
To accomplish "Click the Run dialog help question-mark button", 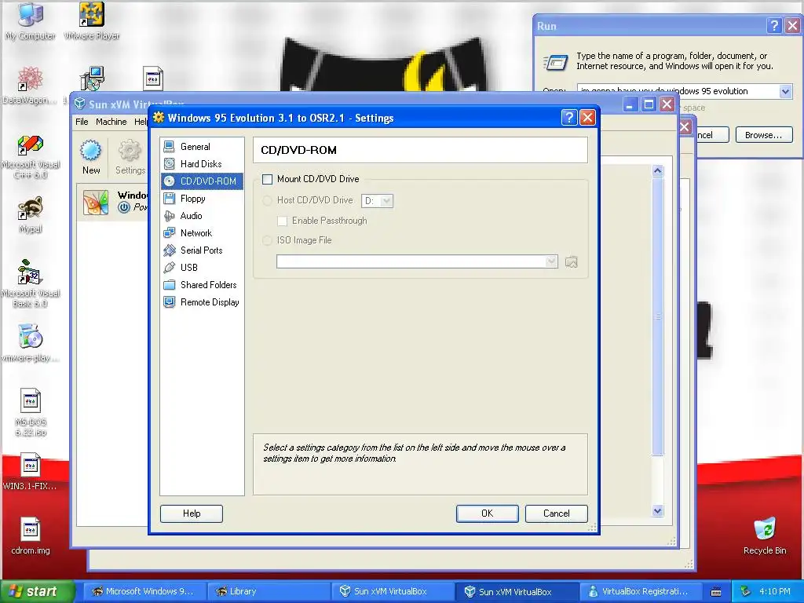I will pos(774,26).
